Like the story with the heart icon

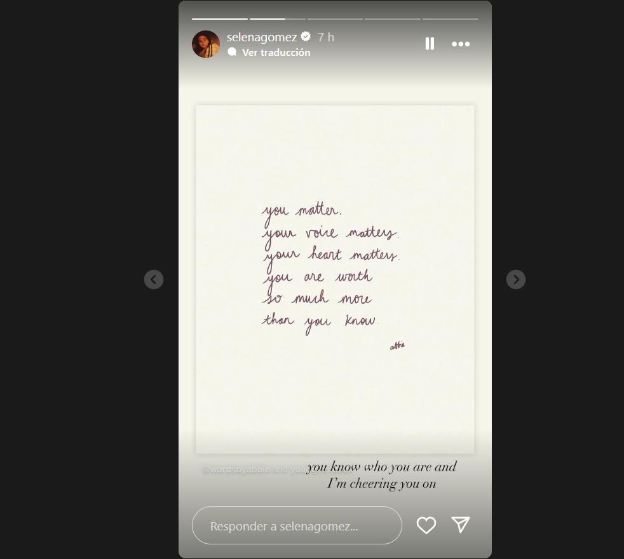[426, 525]
